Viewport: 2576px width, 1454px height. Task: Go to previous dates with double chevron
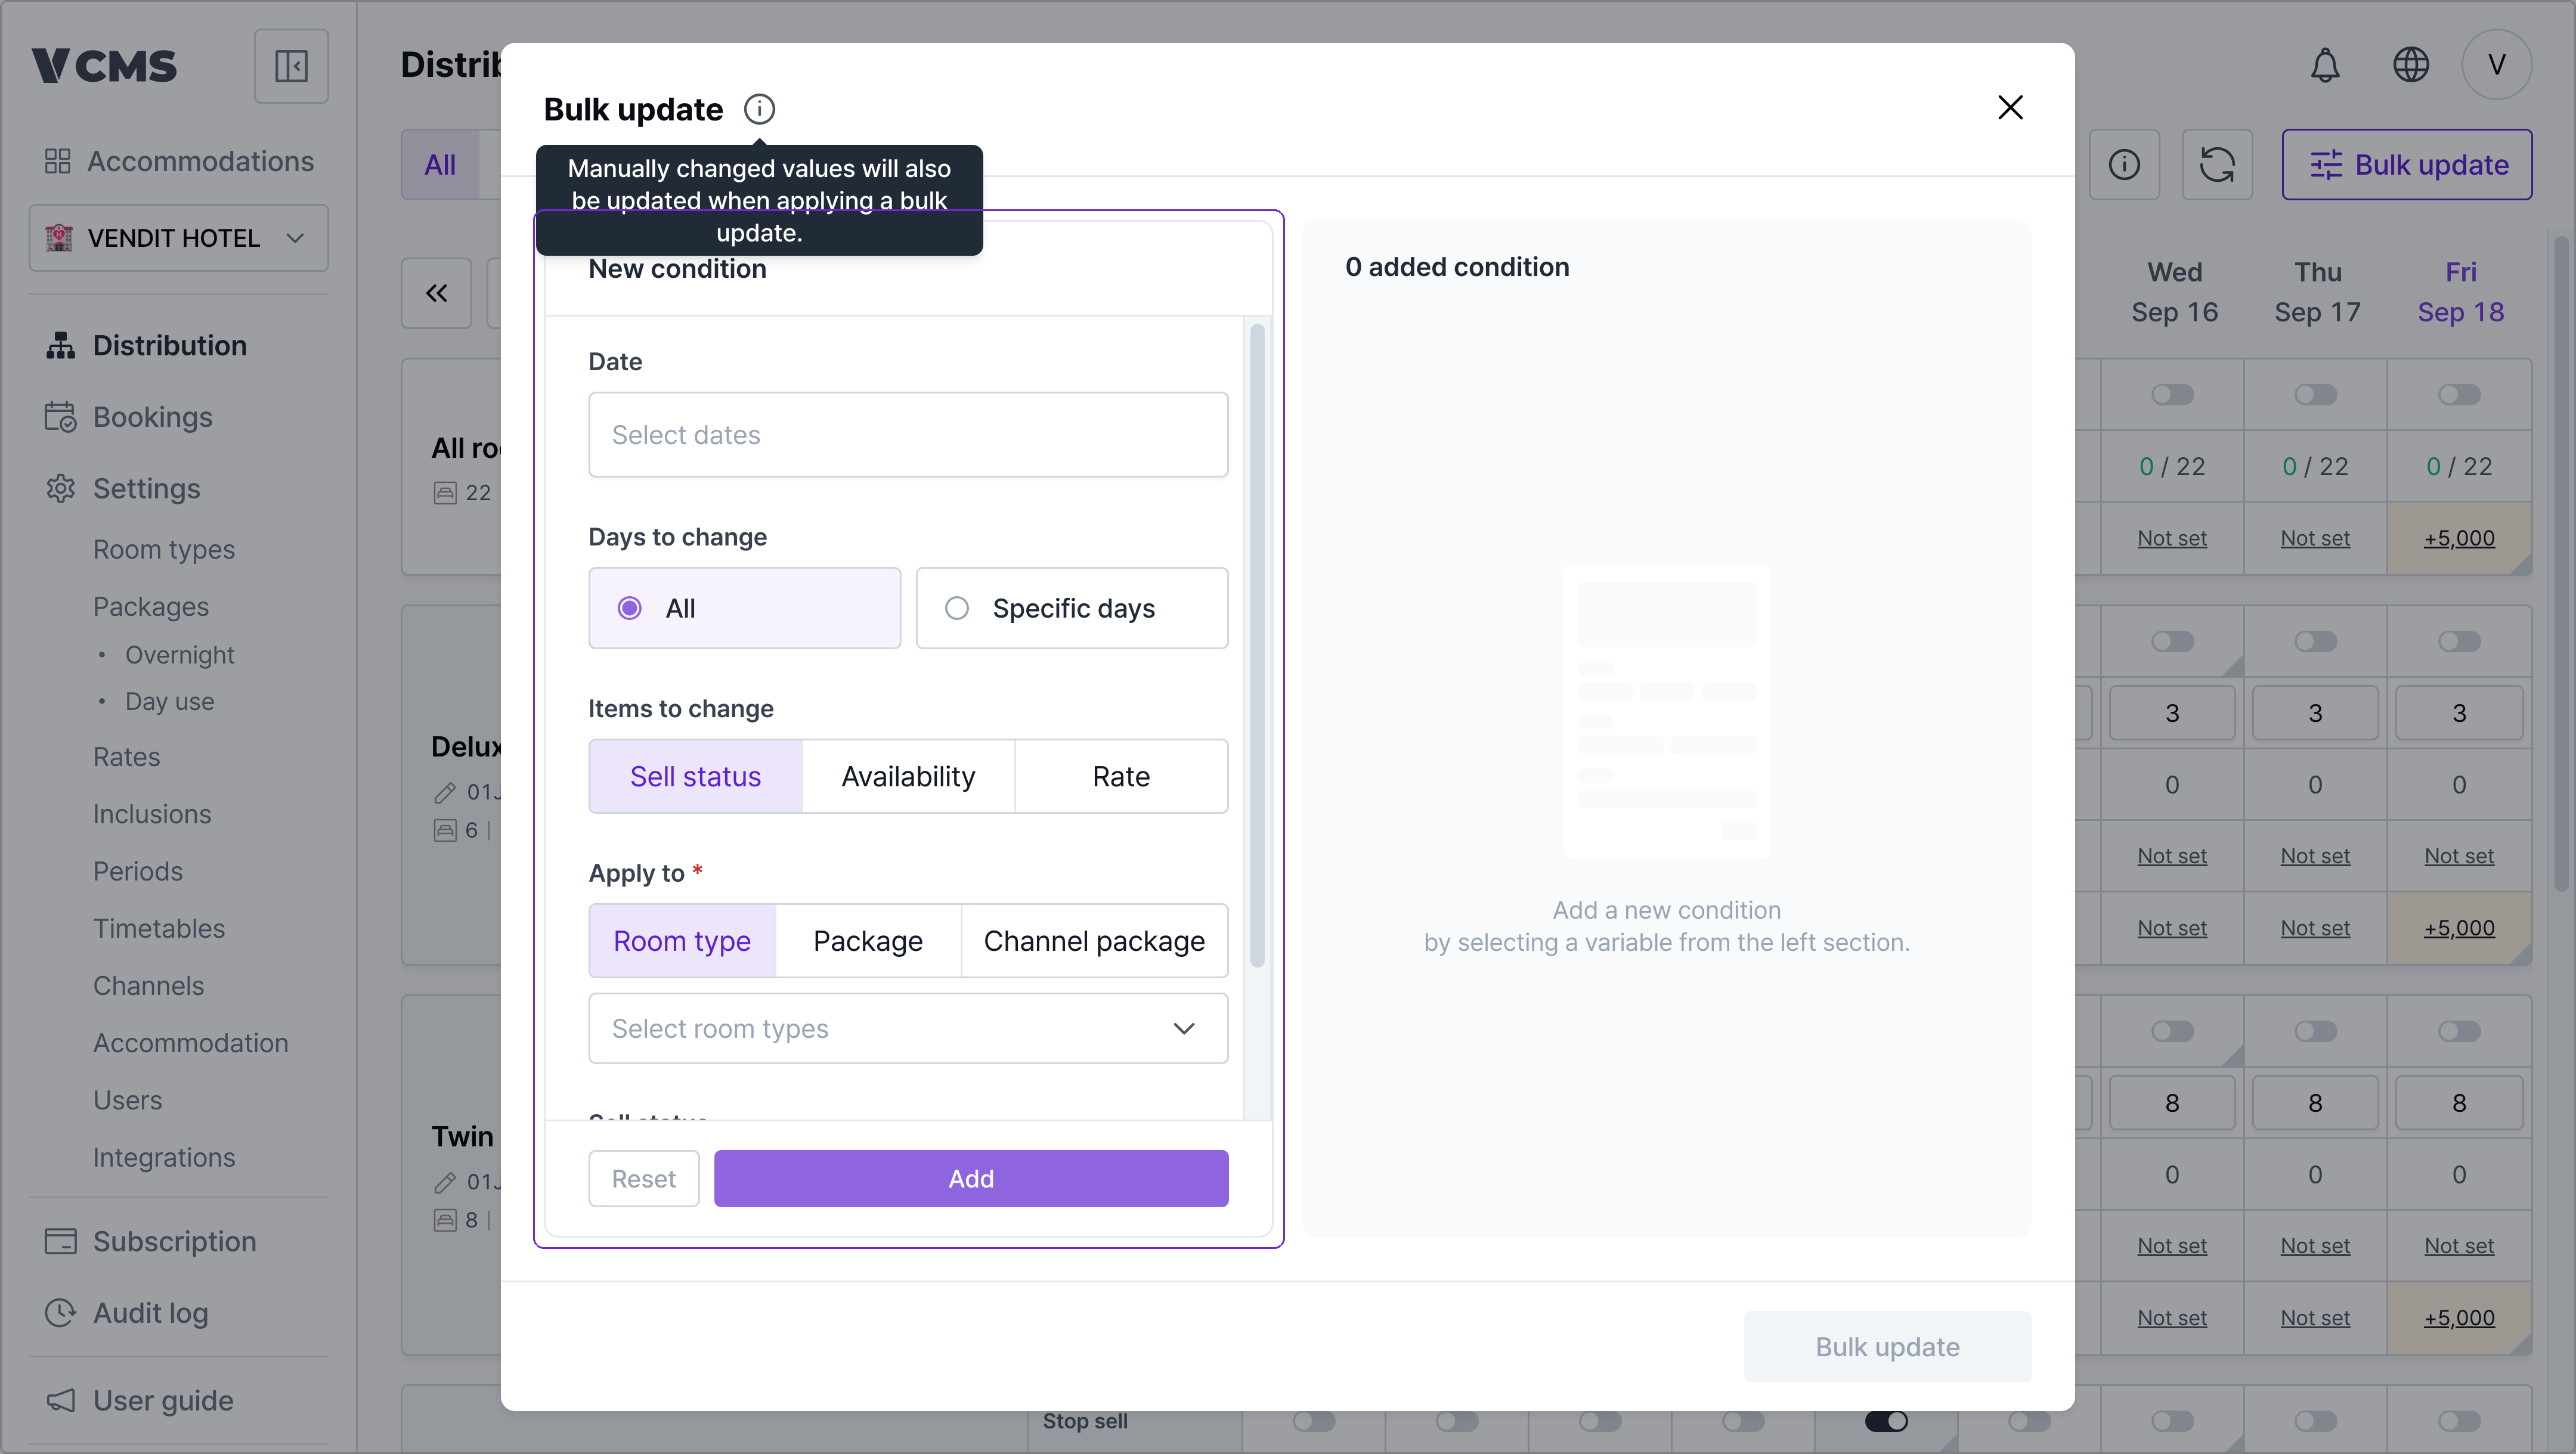pyautogui.click(x=437, y=294)
